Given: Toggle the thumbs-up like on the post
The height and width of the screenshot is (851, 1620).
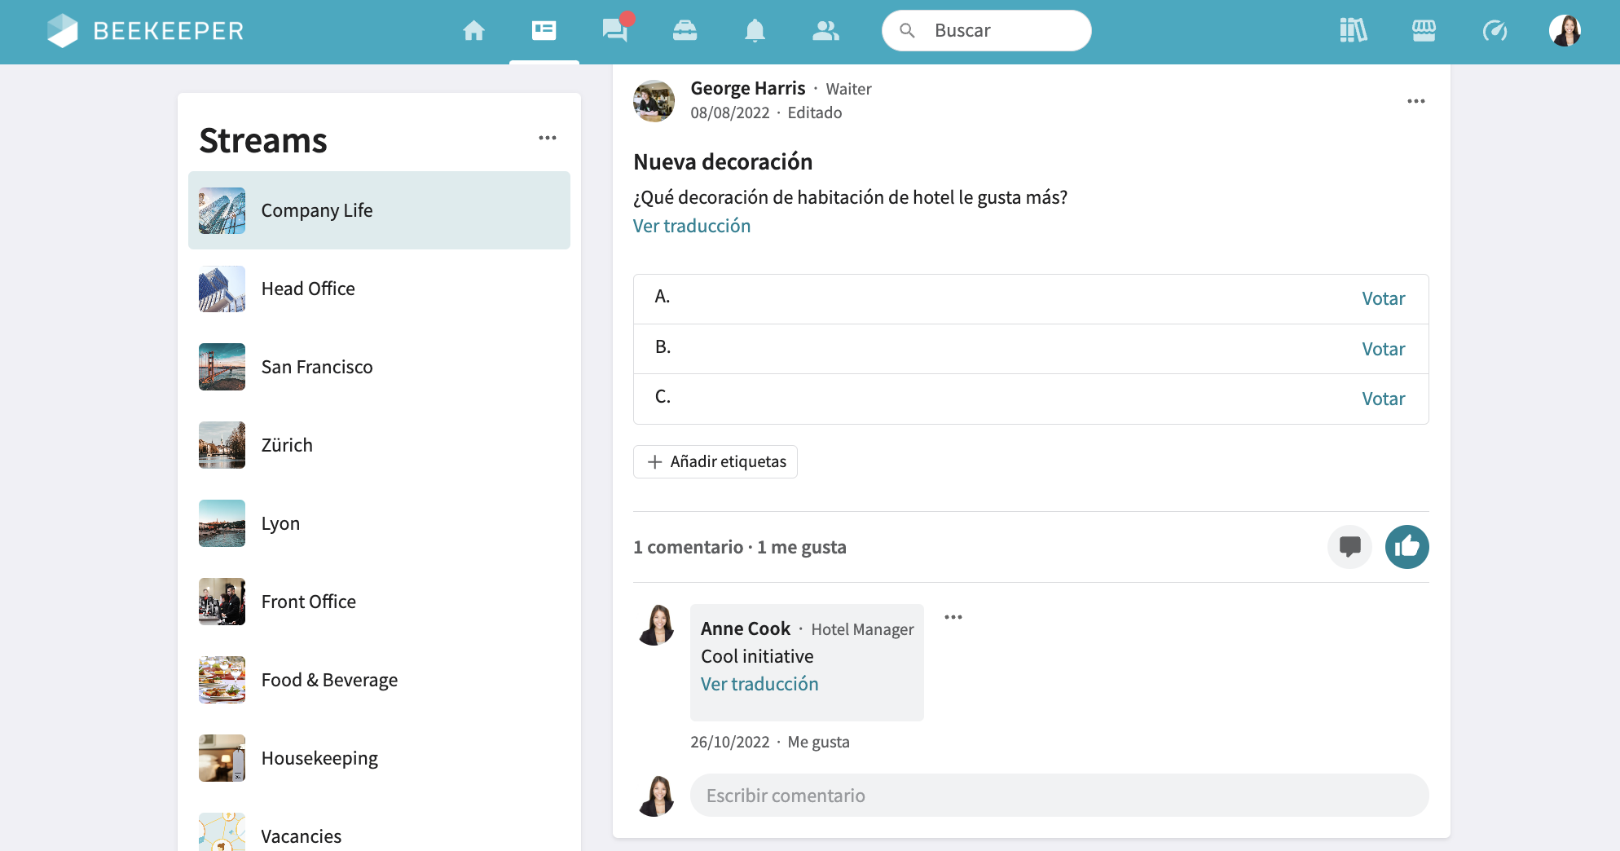Looking at the screenshot, I should coord(1406,547).
